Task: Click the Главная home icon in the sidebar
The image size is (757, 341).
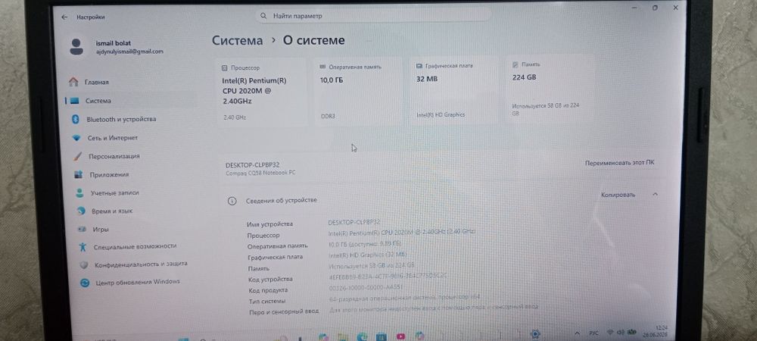Action: 73,82
